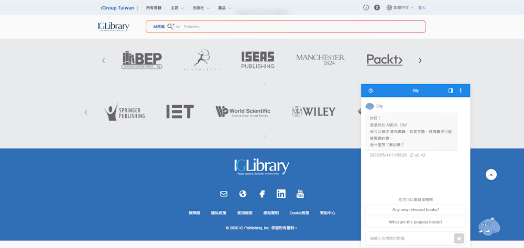Click the Elly title in chat header
Image resolution: width=524 pixels, height=248 pixels.
click(416, 91)
